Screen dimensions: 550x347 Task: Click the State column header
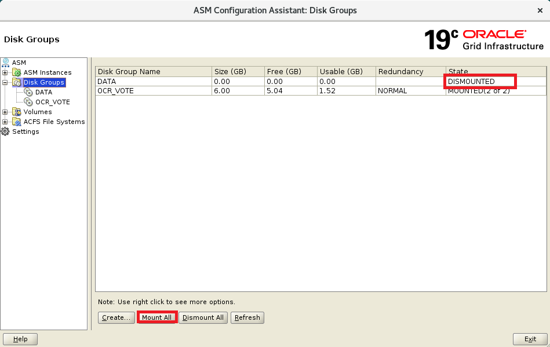(x=496, y=71)
